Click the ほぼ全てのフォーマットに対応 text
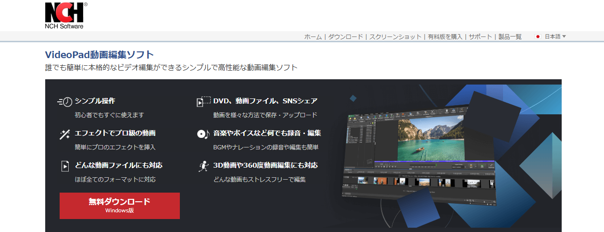Viewport: 604px width, 232px height. click(115, 180)
